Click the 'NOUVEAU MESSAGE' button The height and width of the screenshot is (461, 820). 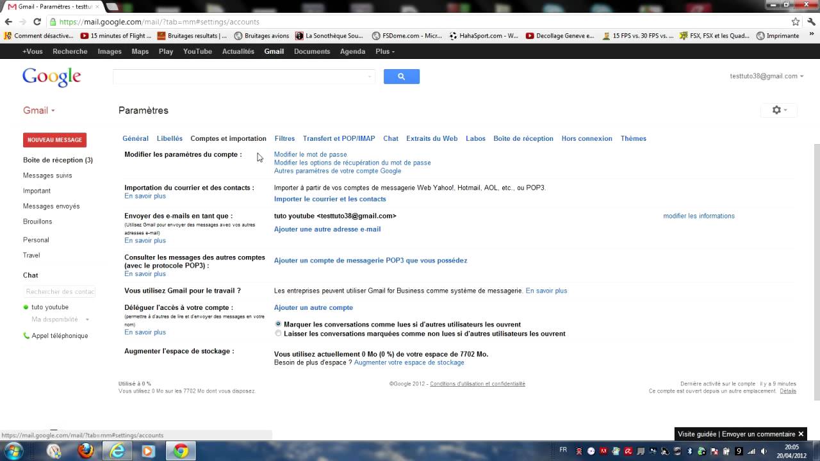(x=54, y=140)
